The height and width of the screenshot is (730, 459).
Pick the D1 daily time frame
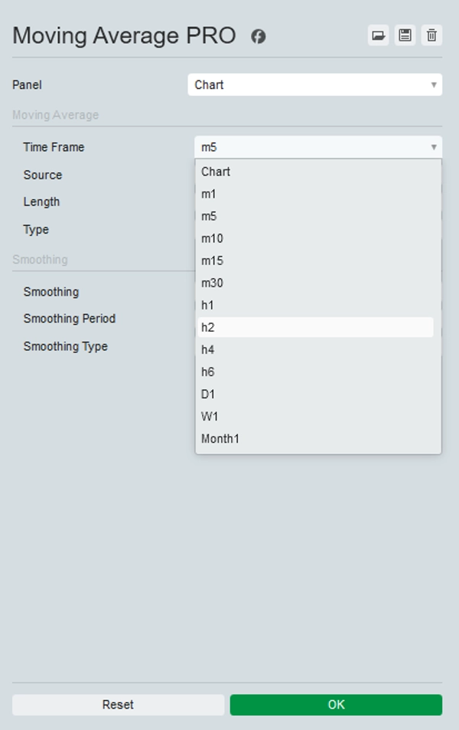coord(208,394)
